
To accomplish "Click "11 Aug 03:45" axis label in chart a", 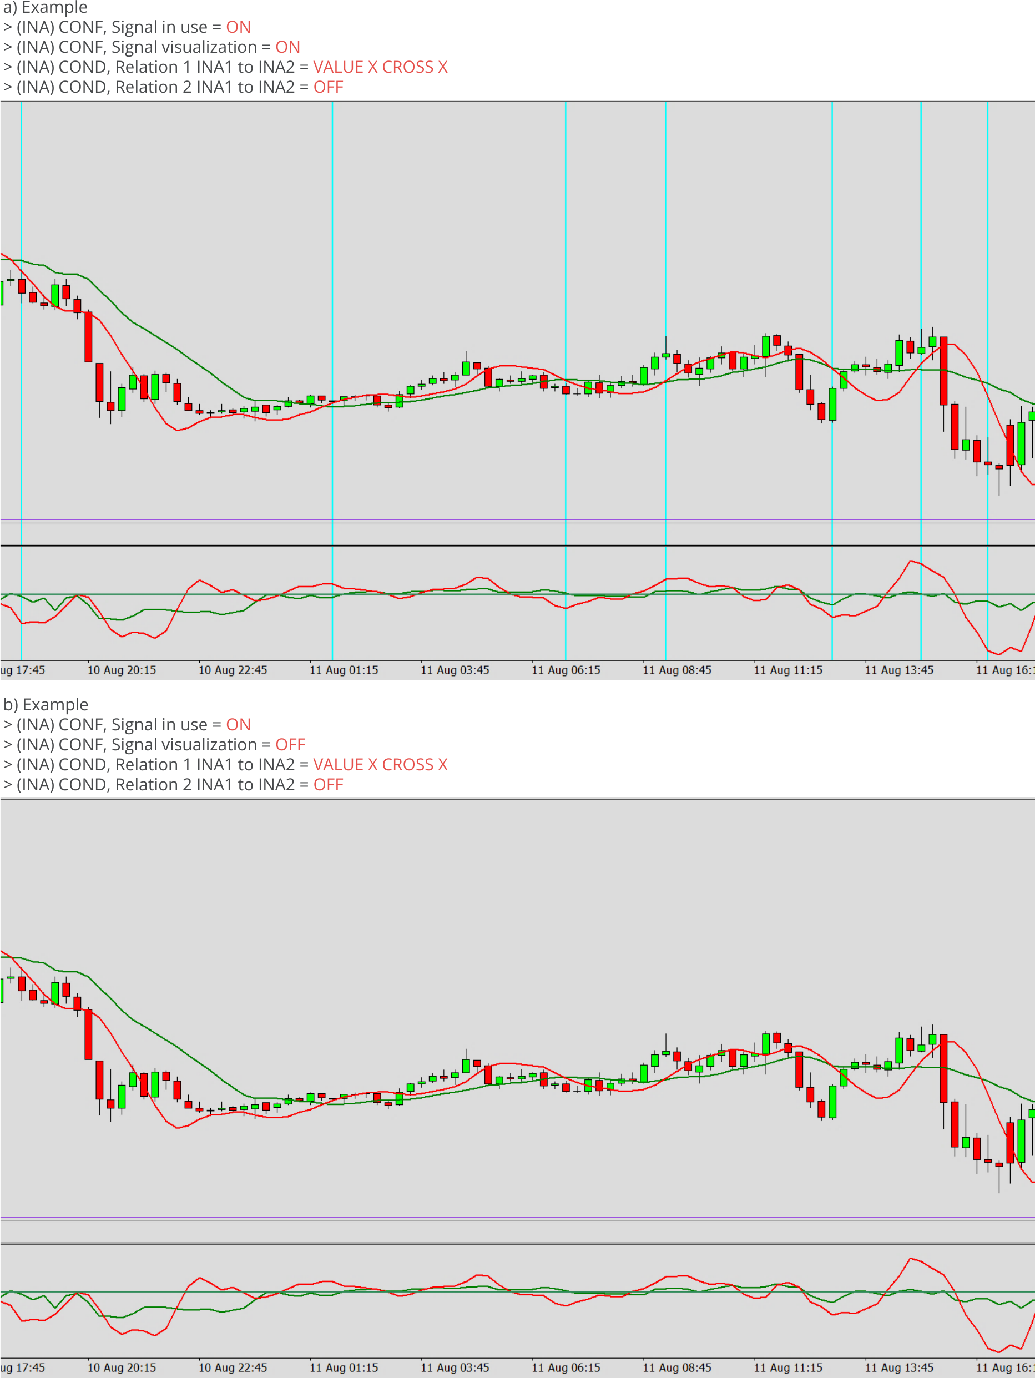I will click(455, 670).
